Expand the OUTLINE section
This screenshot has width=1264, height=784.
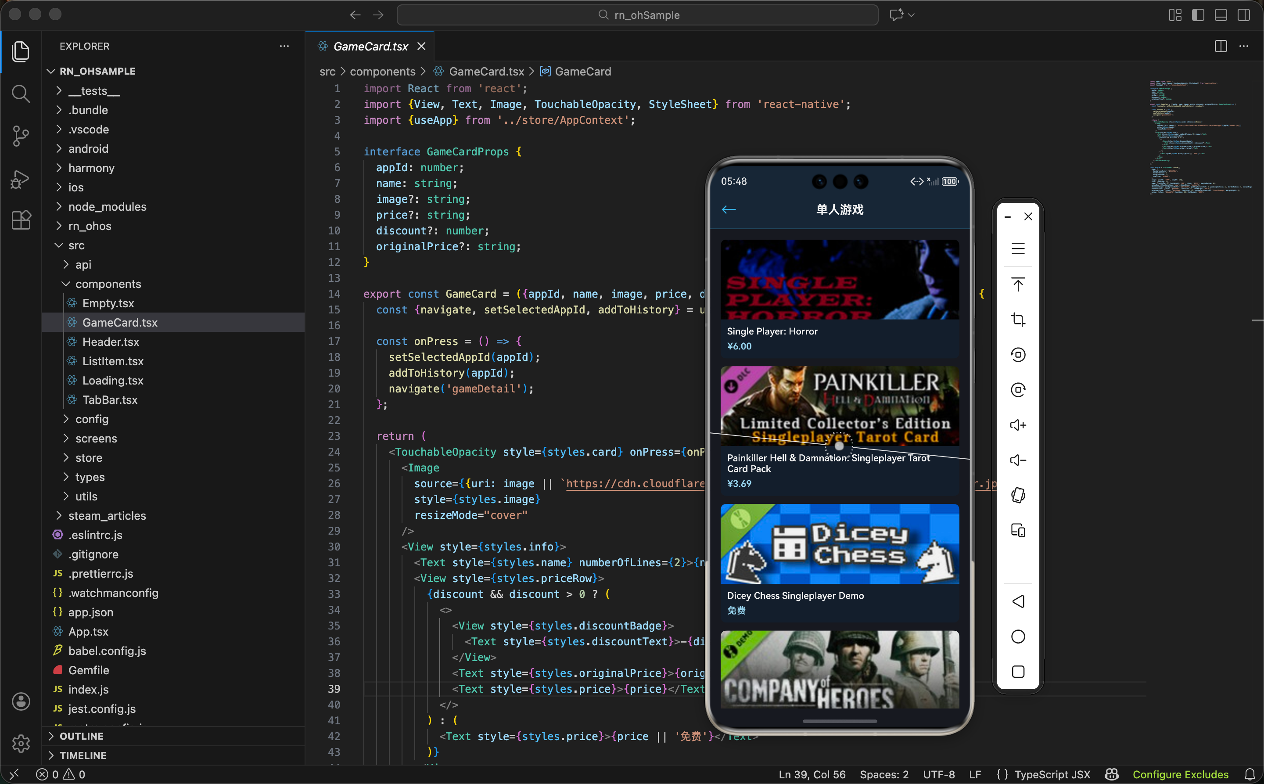pos(81,736)
